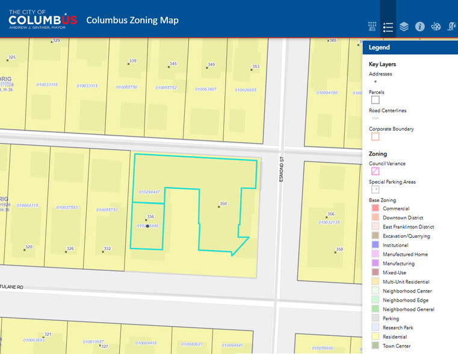This screenshot has width=458, height=354.
Task: Click address label 326 on map
Action: (70, 249)
